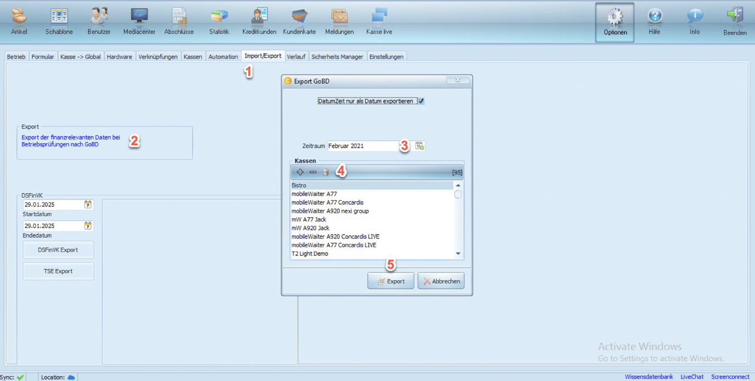Open the Zeitraum date picker
The width and height of the screenshot is (755, 381).
(419, 146)
